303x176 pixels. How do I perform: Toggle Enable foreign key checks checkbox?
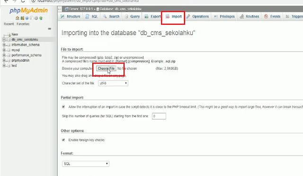[x=63, y=140]
